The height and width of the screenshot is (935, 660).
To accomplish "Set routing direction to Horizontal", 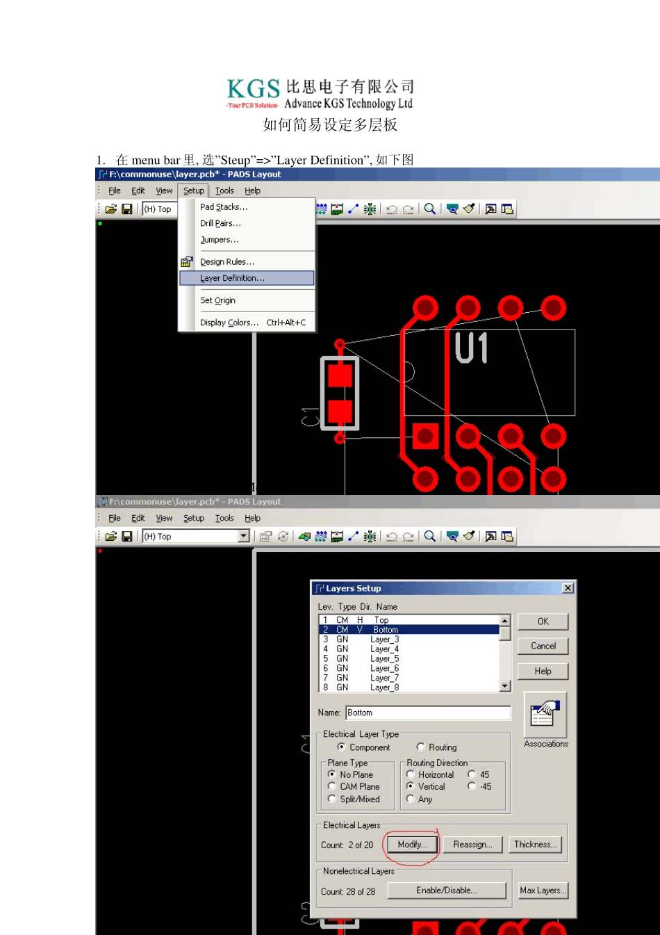I will [411, 774].
